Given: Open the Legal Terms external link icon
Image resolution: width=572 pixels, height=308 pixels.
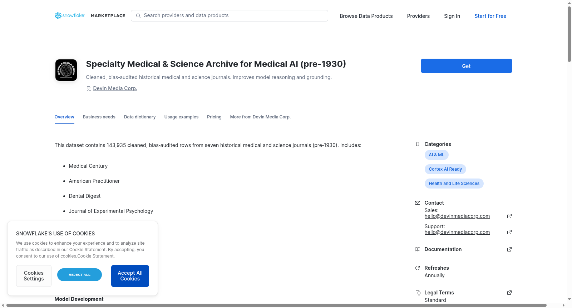Looking at the screenshot, I should [x=509, y=293].
